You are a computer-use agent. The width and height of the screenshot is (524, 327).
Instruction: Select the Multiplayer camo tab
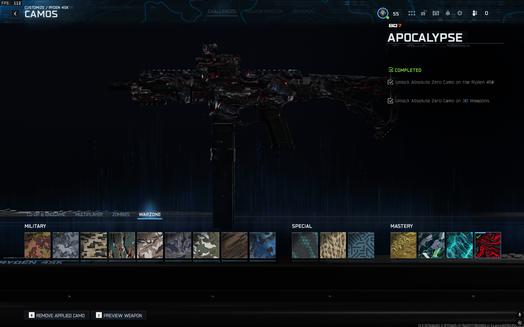point(89,215)
